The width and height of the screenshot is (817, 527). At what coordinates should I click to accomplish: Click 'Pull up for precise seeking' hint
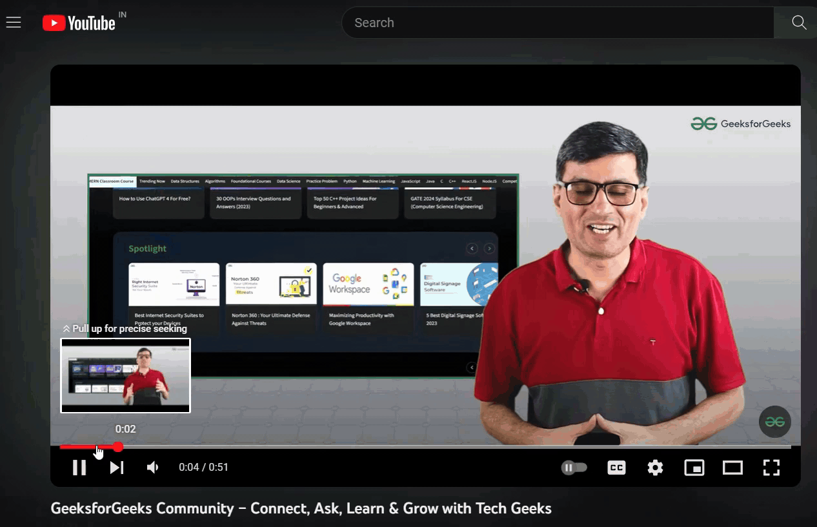[125, 329]
